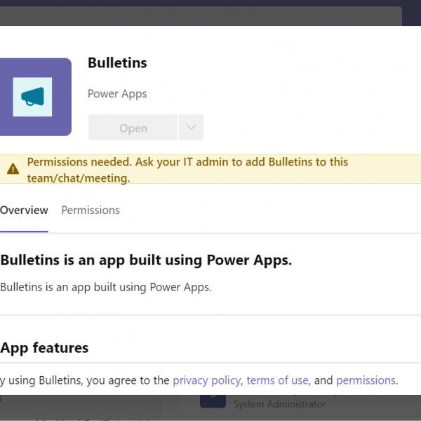Click the bold 'Bulletins is an app' heading
421x421 pixels.
point(146,260)
